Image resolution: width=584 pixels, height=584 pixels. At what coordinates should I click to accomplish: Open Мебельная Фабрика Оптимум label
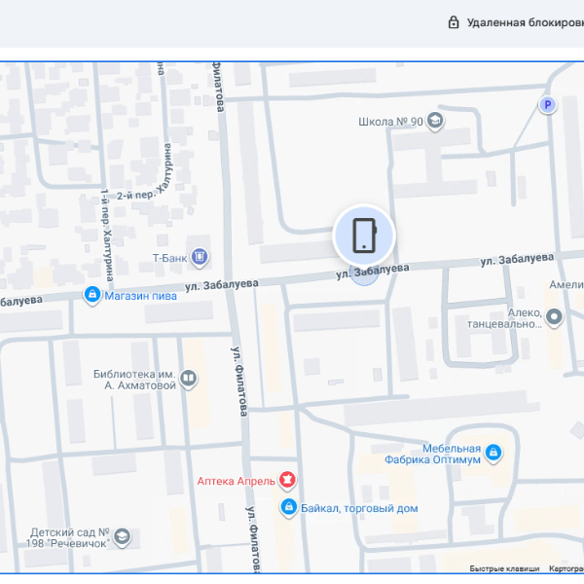(x=432, y=454)
